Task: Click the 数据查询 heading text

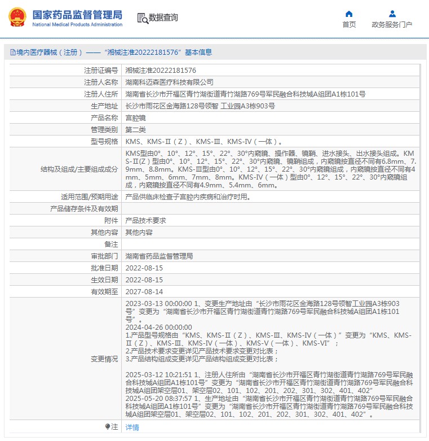Action: tap(163, 18)
